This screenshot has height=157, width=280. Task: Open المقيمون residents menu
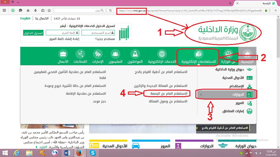115,56
